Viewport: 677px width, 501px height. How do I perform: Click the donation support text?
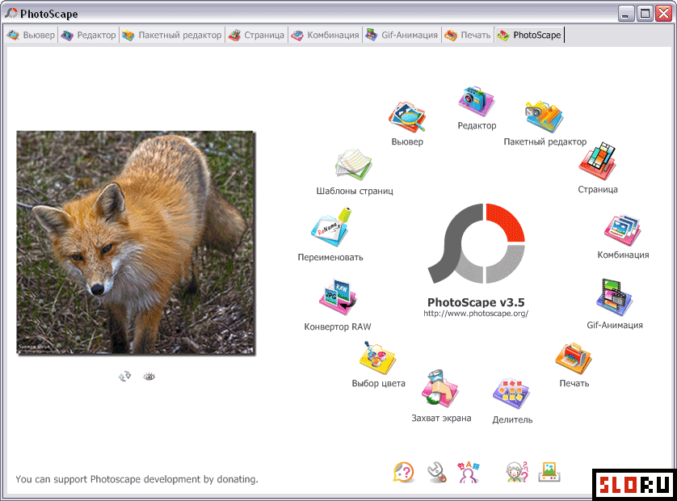tap(137, 479)
